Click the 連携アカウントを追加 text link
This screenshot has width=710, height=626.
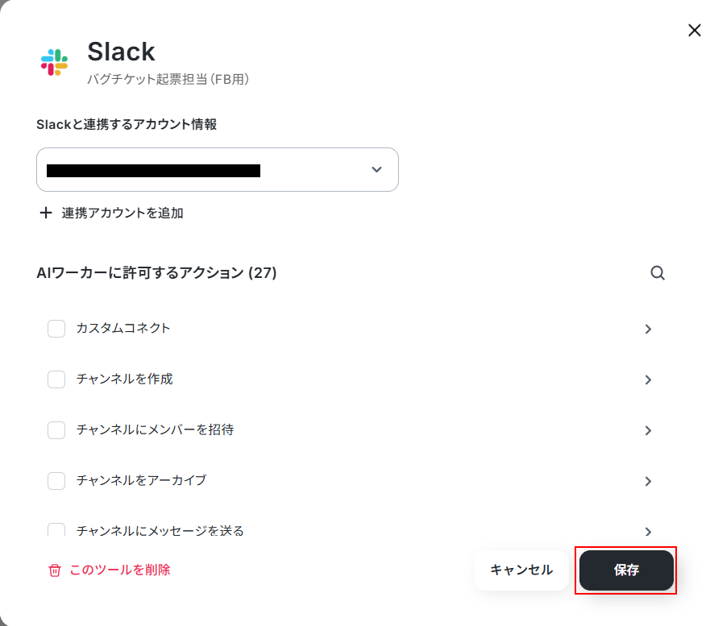click(x=122, y=213)
